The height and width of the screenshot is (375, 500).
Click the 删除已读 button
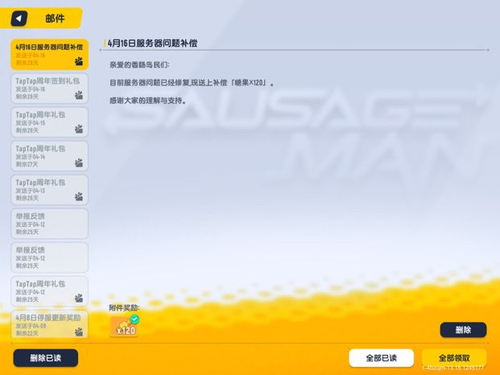pos(46,358)
